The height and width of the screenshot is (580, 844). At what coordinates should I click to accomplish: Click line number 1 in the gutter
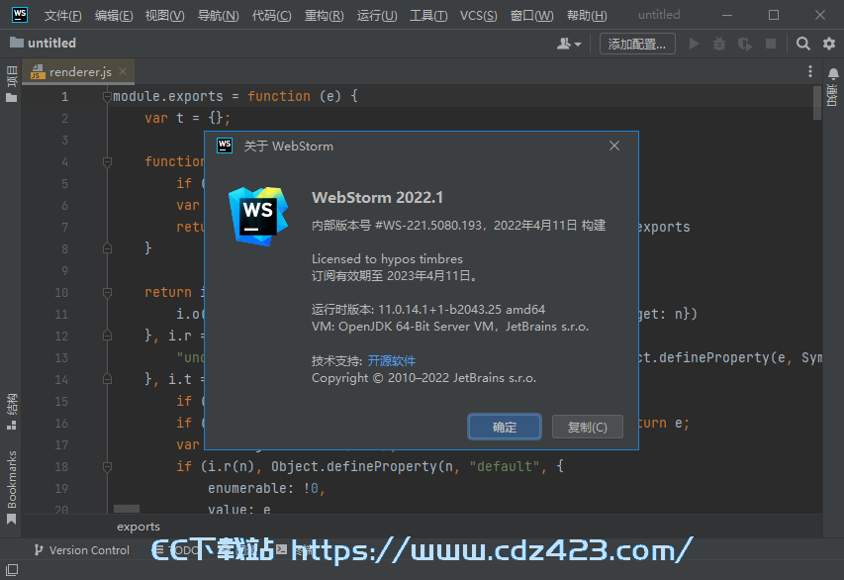click(64, 97)
